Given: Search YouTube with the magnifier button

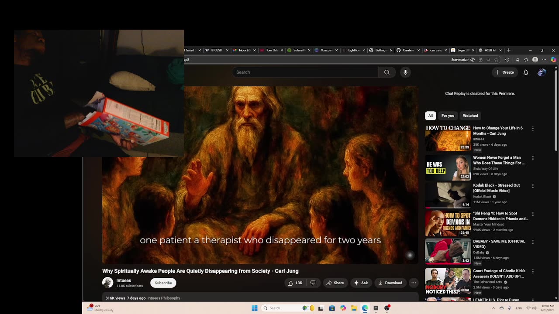Looking at the screenshot, I should [x=387, y=72].
